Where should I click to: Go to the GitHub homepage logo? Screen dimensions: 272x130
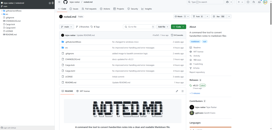click(65, 2)
